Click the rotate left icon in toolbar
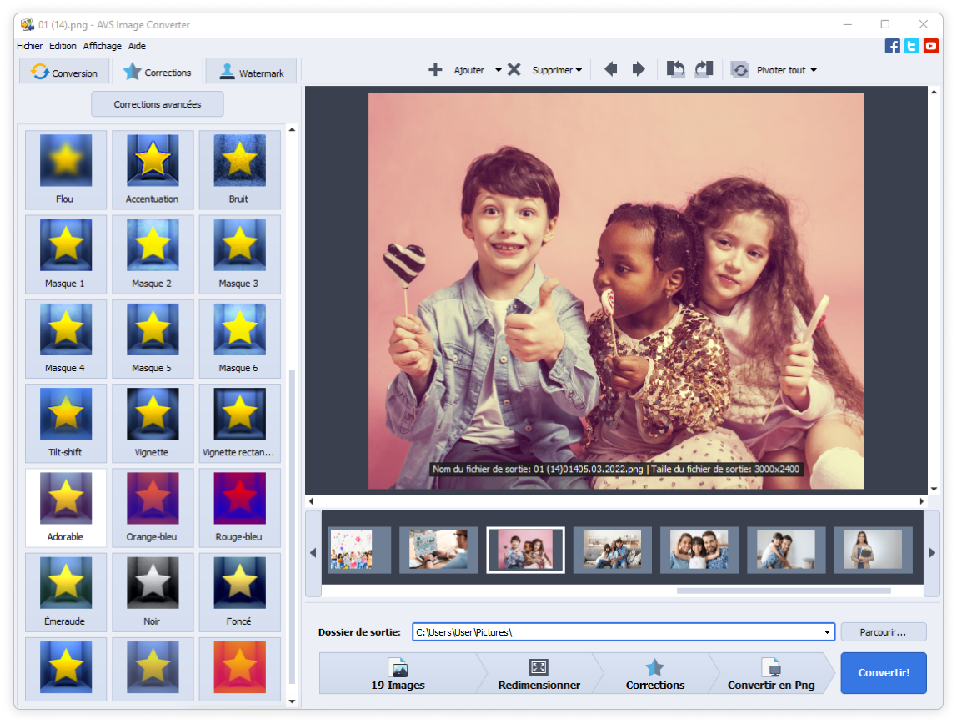 (675, 70)
